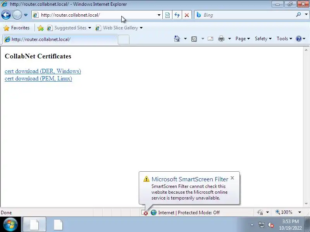
Task: Click the Help question mark icon
Action: pyautogui.click(x=298, y=39)
